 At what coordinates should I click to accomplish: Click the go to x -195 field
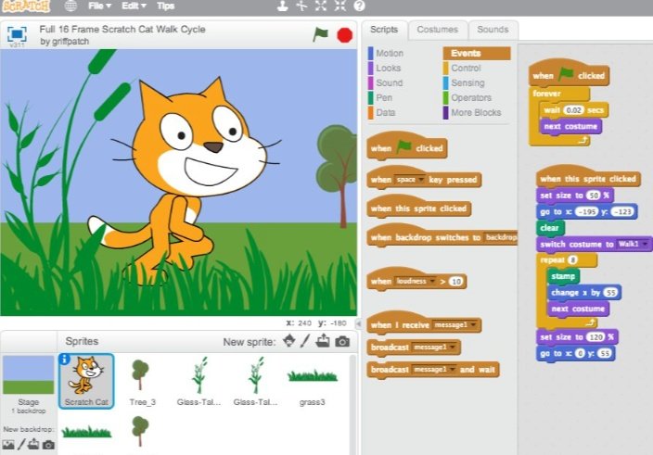586,211
